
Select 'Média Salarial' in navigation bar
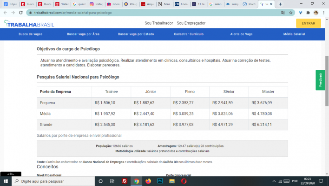click(294, 34)
